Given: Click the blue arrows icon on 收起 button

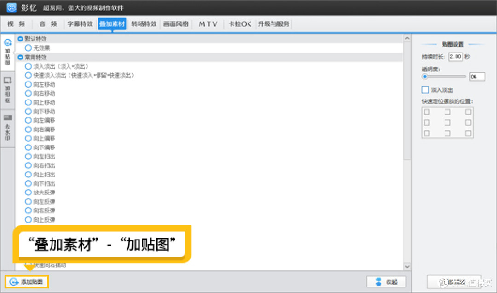Looking at the screenshot, I should coord(378,281).
